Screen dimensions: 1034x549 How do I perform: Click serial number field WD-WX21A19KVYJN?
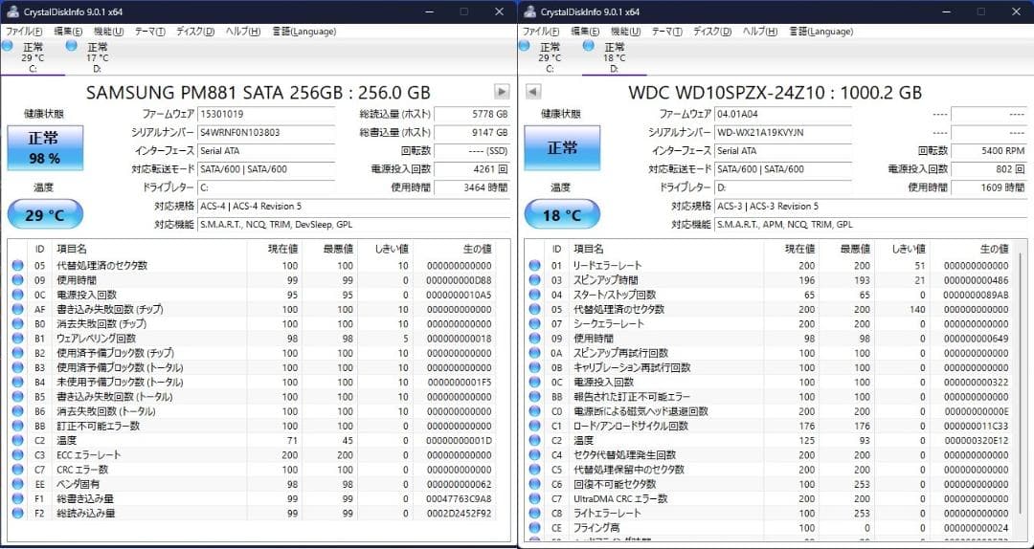pyautogui.click(x=783, y=133)
